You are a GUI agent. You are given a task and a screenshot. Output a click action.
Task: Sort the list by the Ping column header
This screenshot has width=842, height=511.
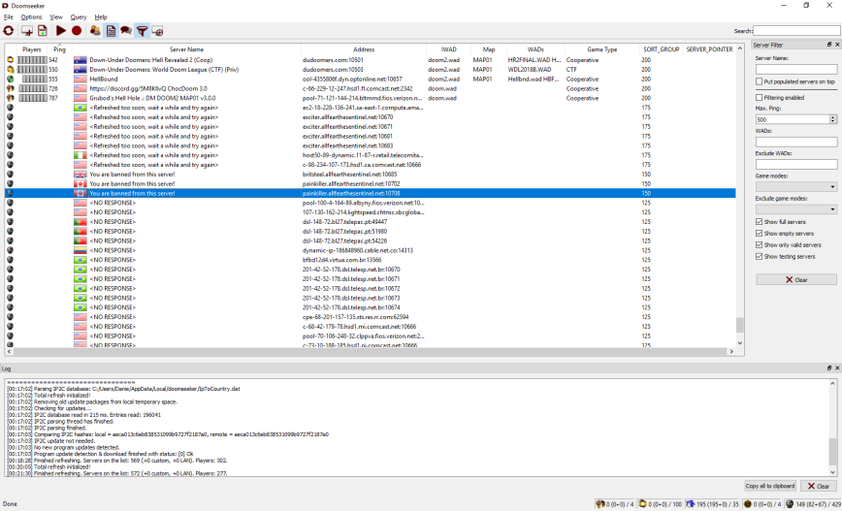60,48
